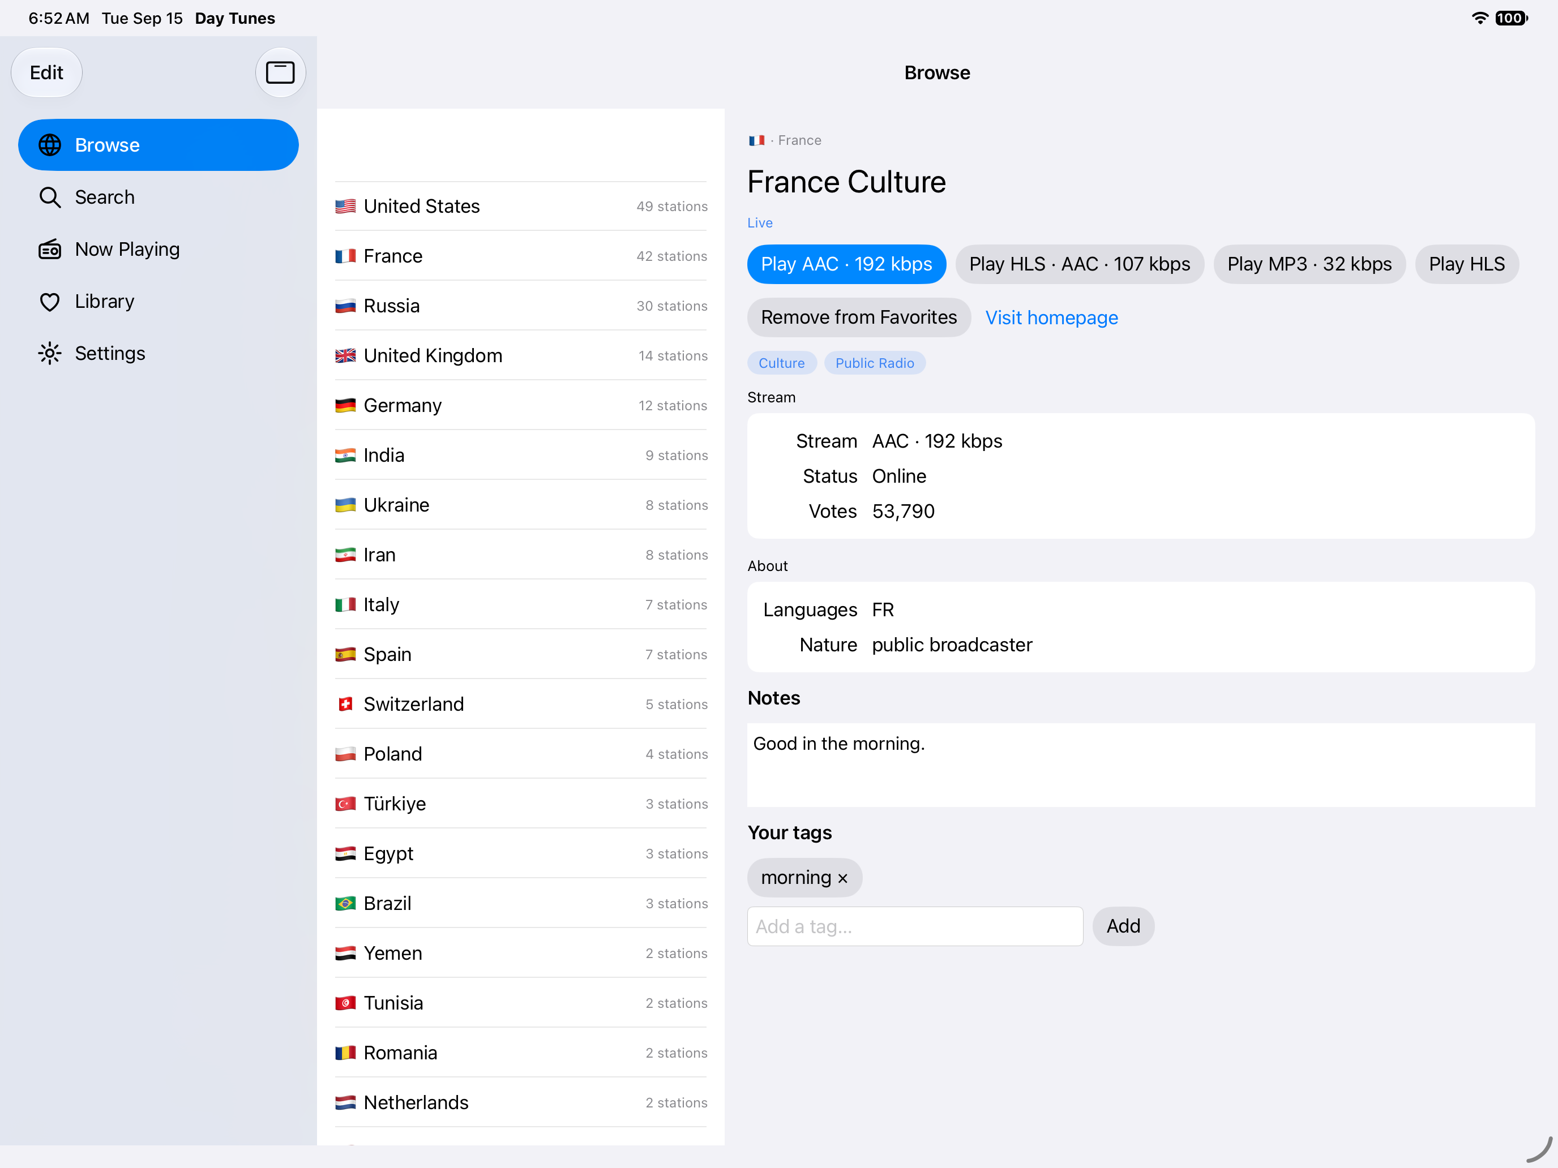Select Poland in the country list
Screen dimensions: 1558x1168
pyautogui.click(x=521, y=754)
